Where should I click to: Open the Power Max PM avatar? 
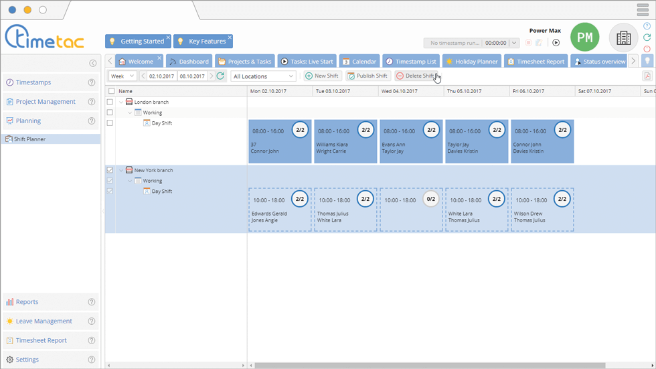tap(584, 38)
